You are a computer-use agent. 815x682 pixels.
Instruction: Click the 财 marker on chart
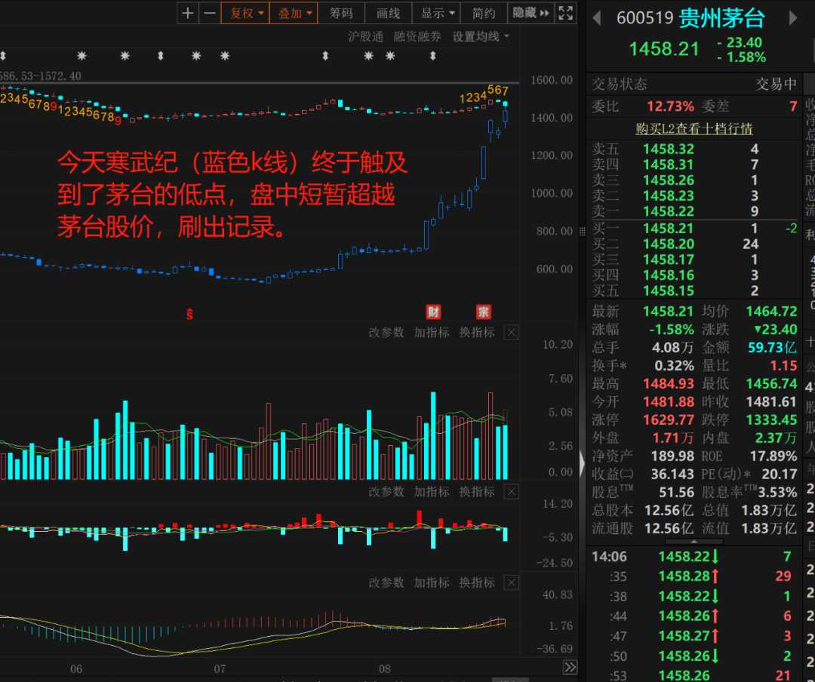pos(433,312)
